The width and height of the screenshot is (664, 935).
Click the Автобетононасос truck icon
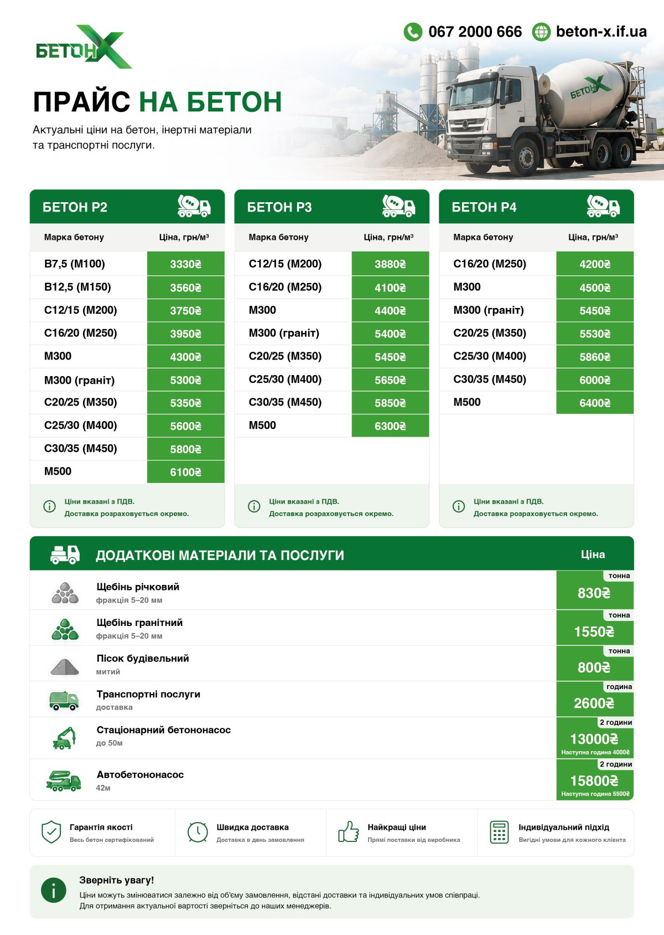click(x=64, y=780)
